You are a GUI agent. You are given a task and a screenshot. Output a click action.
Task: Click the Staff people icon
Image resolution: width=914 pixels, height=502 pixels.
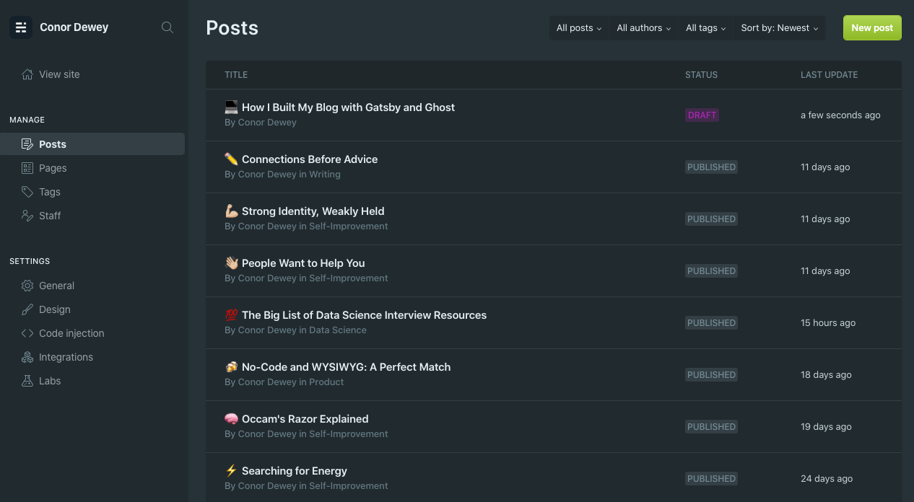[x=27, y=216]
